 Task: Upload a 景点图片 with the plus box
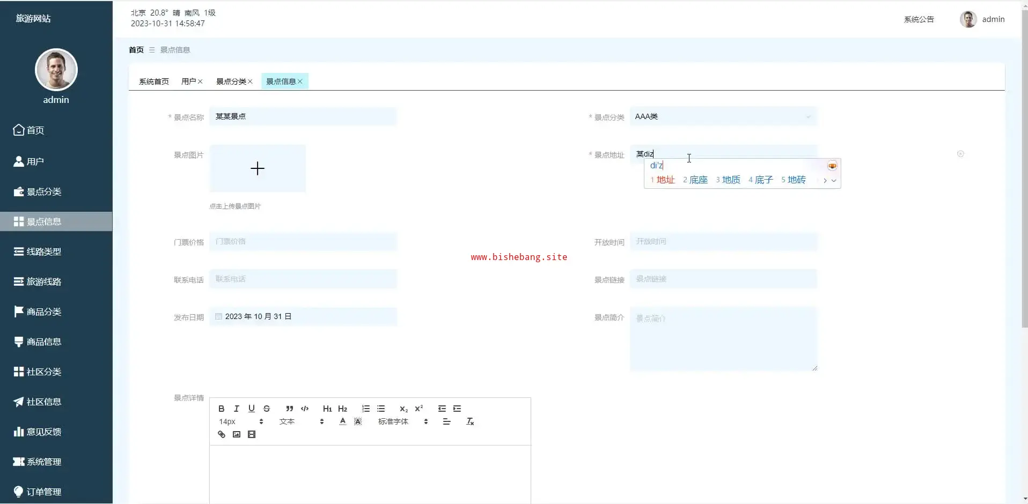pos(258,168)
